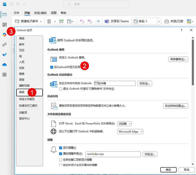Click the help question mark in dialog
The width and height of the screenshot is (196, 175).
(181, 30)
